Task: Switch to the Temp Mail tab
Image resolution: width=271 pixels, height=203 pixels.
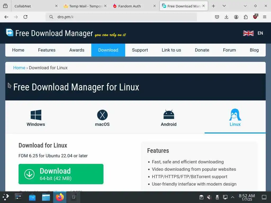Action: tap(85, 6)
